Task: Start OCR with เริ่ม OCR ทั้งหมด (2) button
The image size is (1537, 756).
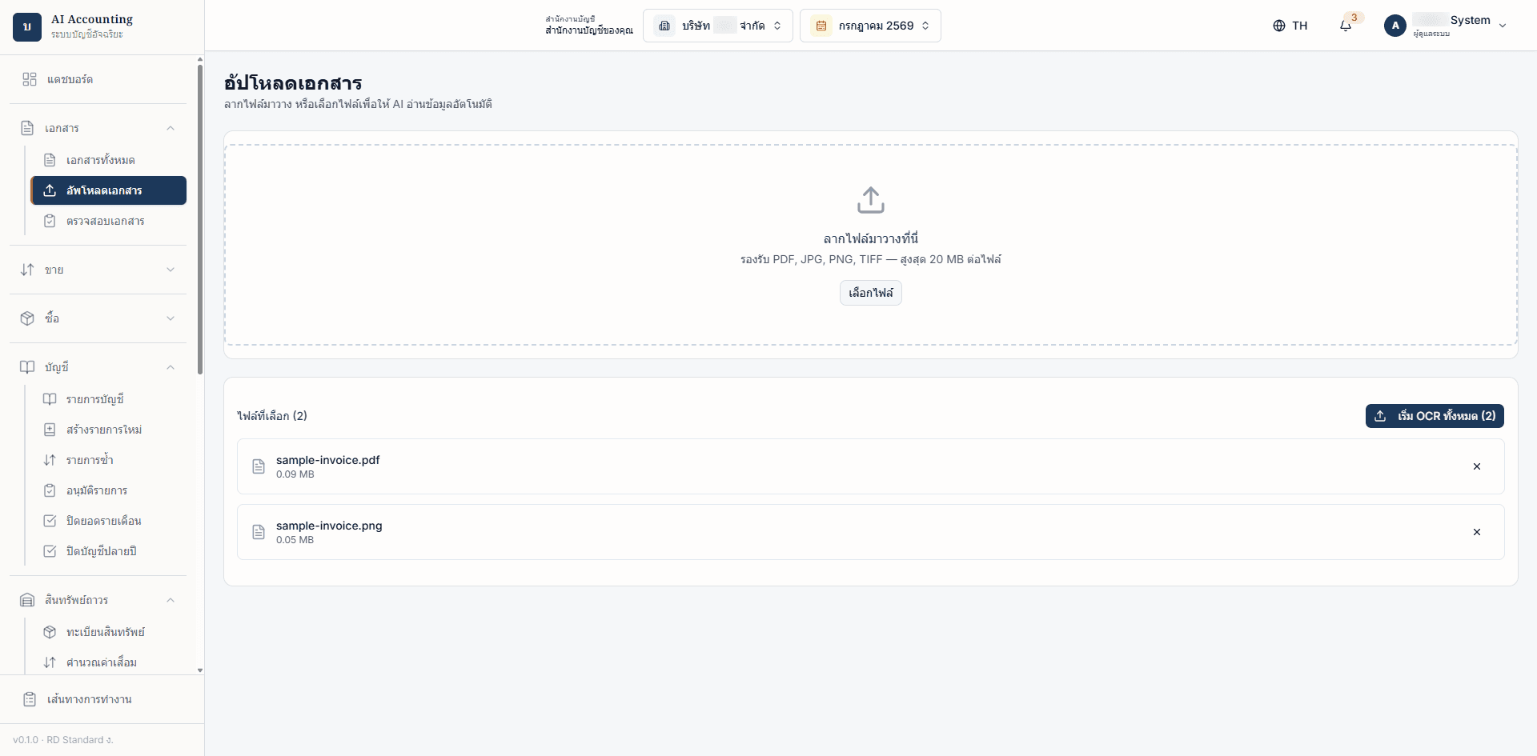Action: coord(1435,416)
